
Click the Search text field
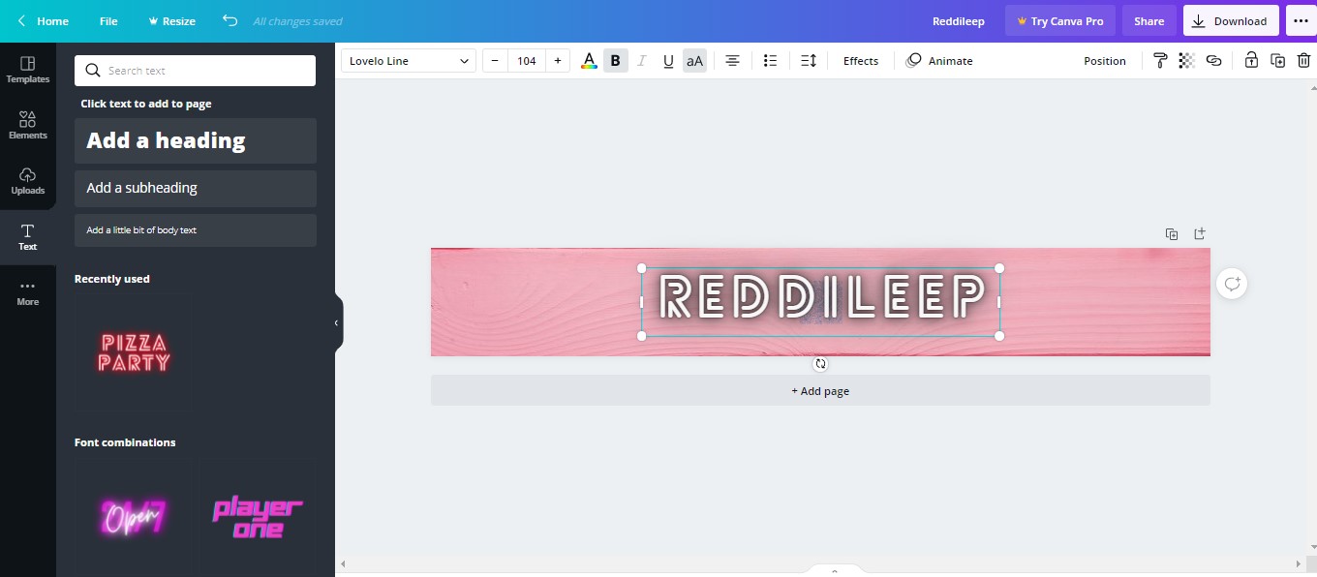195,71
